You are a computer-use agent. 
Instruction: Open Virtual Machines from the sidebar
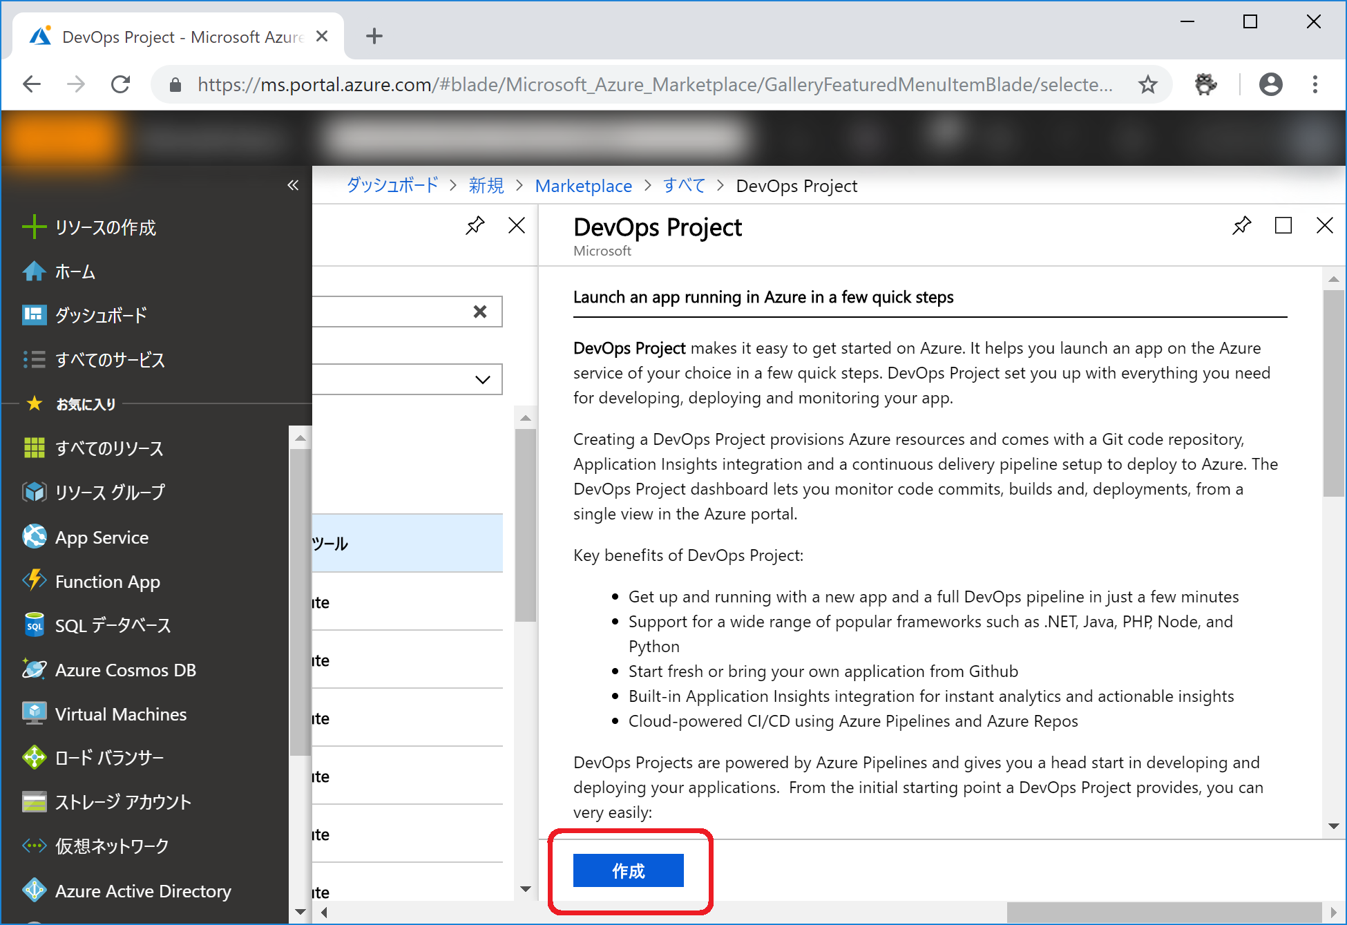tap(121, 714)
